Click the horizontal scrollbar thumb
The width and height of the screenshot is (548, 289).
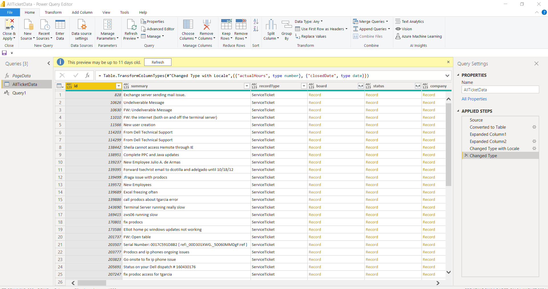[92, 283]
